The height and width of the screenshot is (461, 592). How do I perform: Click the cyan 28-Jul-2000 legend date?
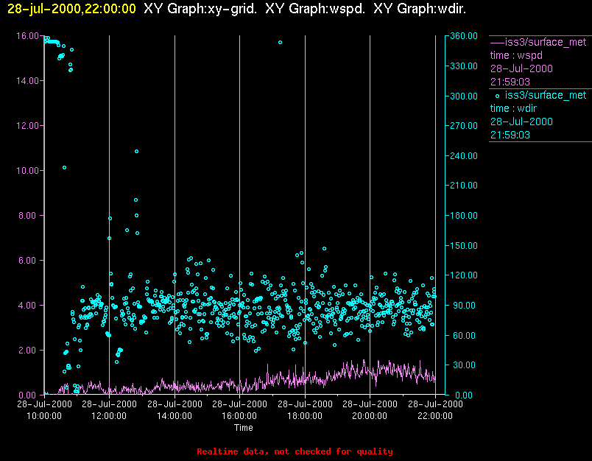click(521, 122)
